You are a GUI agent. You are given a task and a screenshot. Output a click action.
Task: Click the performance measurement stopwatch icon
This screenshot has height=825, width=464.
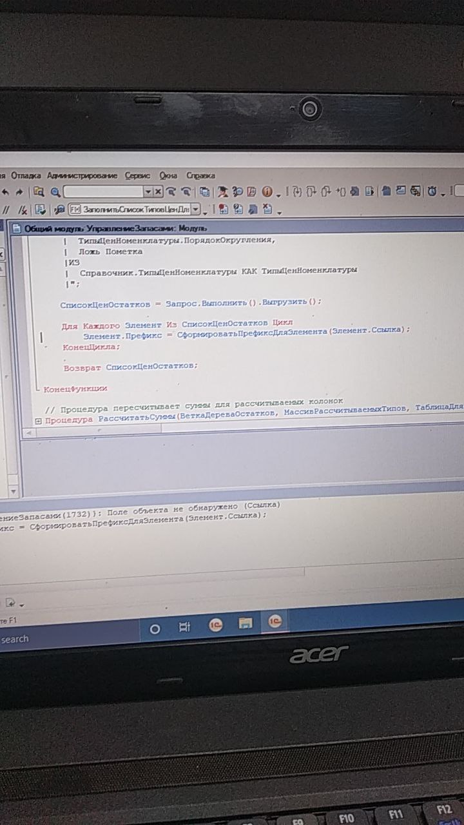pos(432,191)
